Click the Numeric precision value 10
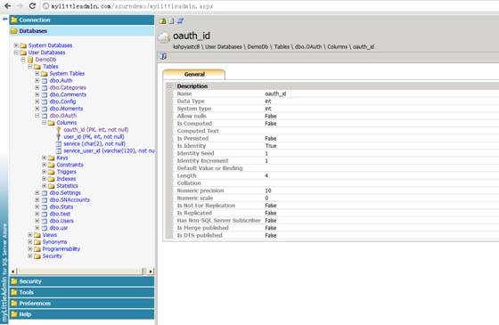 (268, 191)
